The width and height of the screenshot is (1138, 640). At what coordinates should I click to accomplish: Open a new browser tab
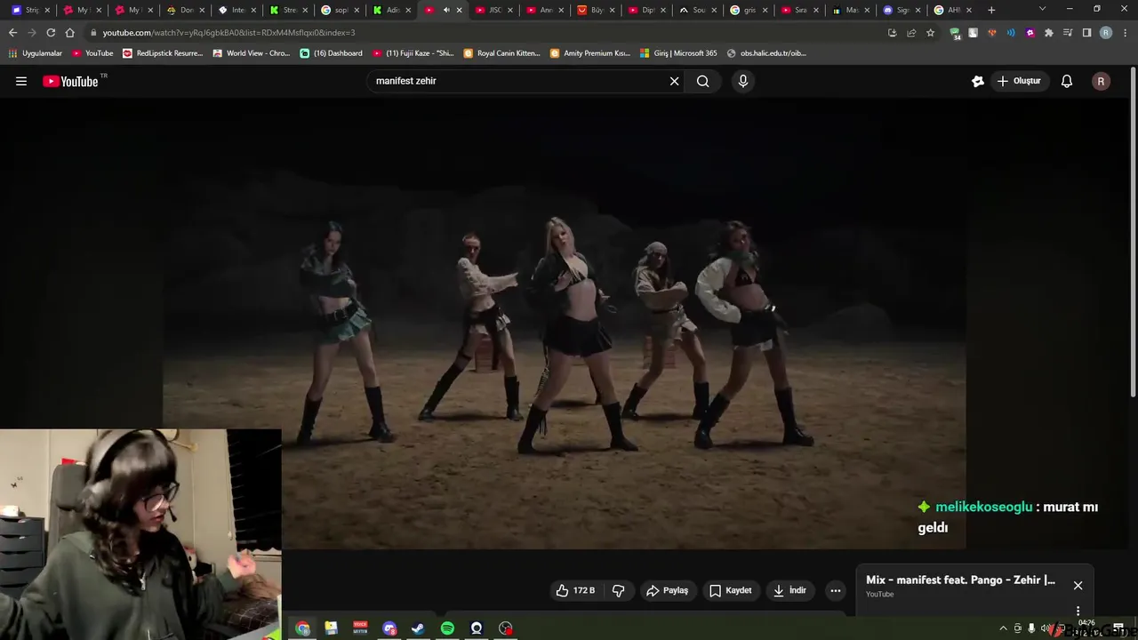(991, 10)
